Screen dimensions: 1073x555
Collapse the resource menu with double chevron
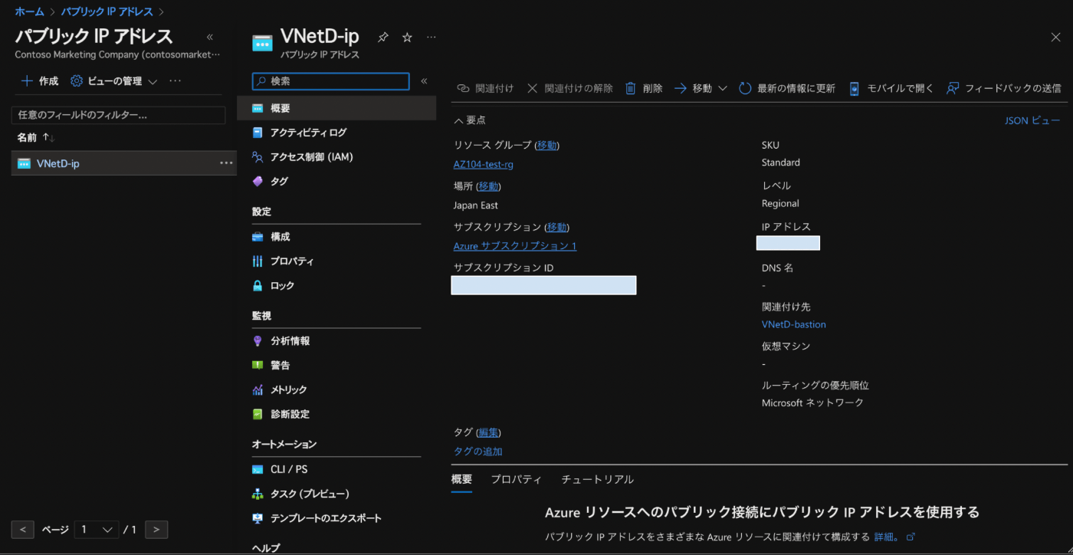pos(424,81)
